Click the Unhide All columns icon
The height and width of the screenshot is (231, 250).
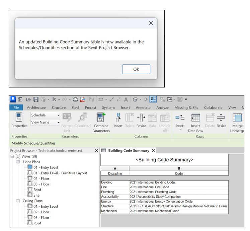(165, 117)
